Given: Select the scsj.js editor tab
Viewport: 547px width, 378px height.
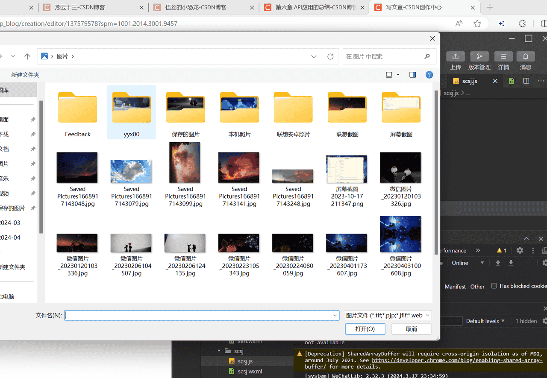Looking at the screenshot, I should (x=470, y=81).
